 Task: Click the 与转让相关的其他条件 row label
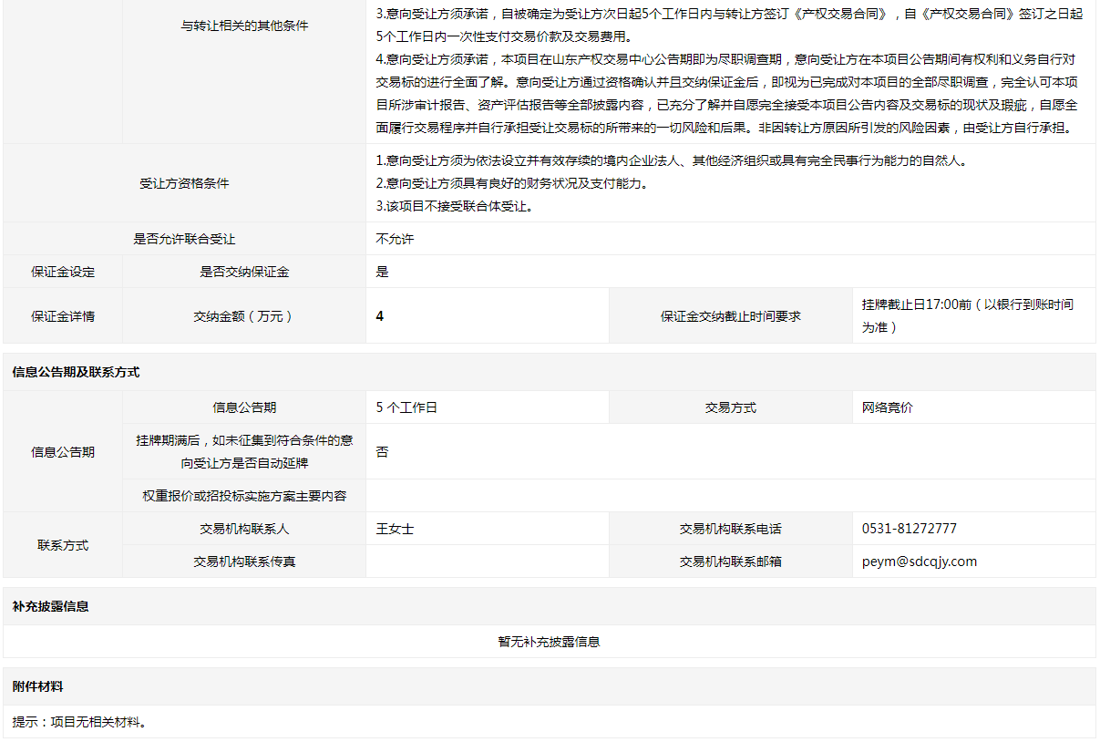click(244, 26)
